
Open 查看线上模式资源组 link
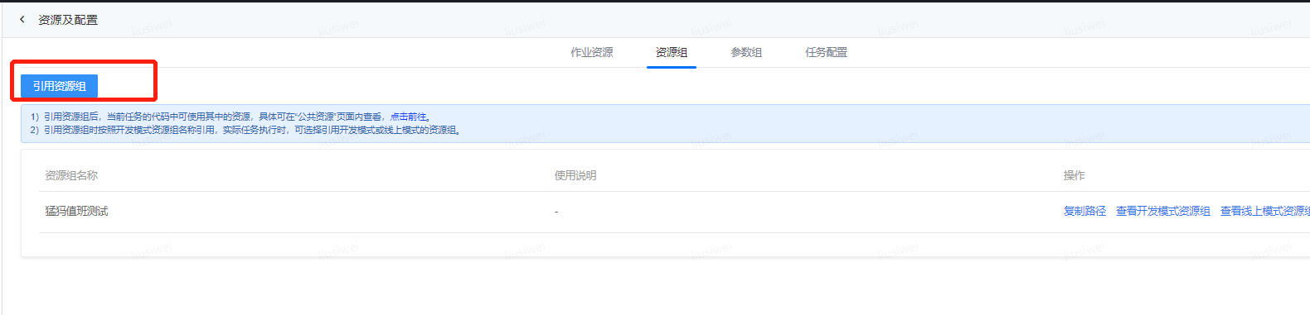[x=1265, y=212]
